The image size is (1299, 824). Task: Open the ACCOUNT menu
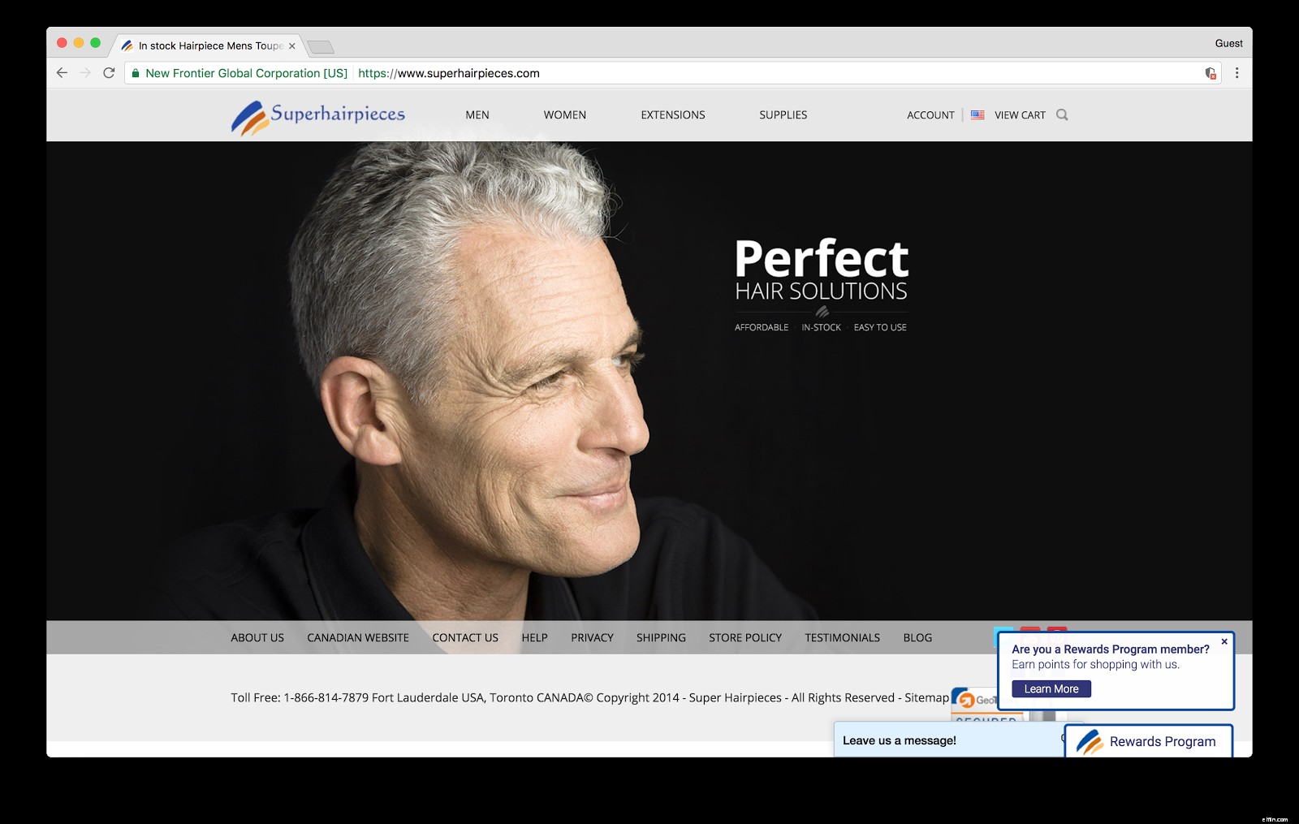(930, 114)
